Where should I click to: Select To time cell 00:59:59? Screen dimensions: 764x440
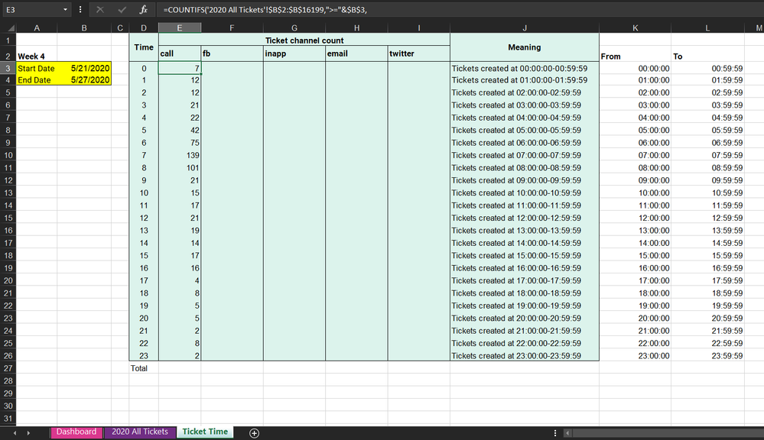click(707, 69)
